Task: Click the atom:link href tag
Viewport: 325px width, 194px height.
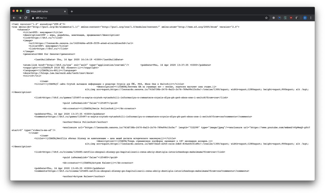Action: [x=76, y=65]
